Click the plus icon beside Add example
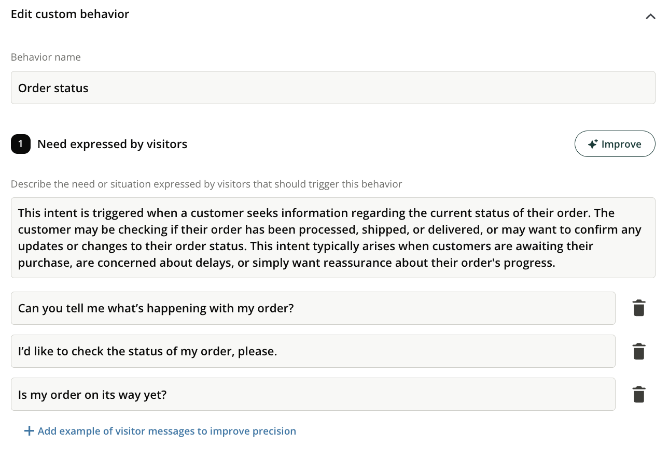The height and width of the screenshot is (461, 669). 30,431
